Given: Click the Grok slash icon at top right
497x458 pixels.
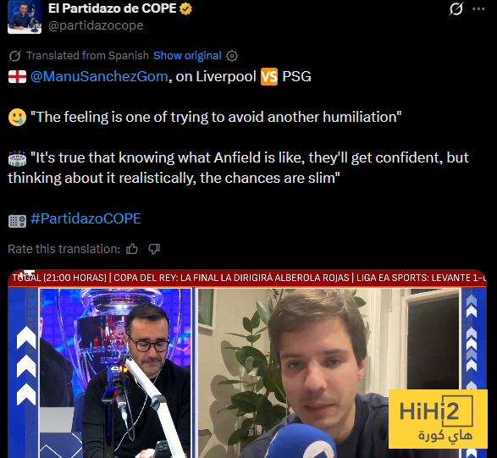Looking at the screenshot, I should (x=456, y=8).
